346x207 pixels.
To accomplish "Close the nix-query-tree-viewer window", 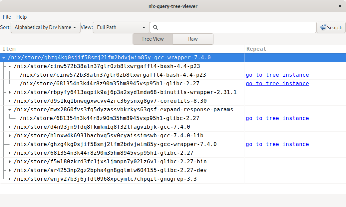I will pos(340,6).
